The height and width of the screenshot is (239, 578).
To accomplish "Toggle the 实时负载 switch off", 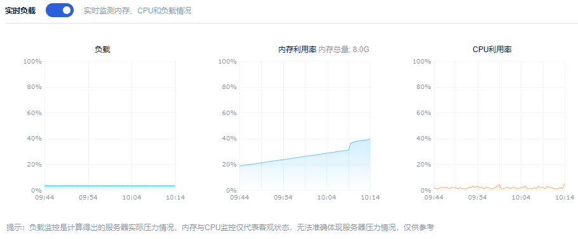I will [x=60, y=10].
